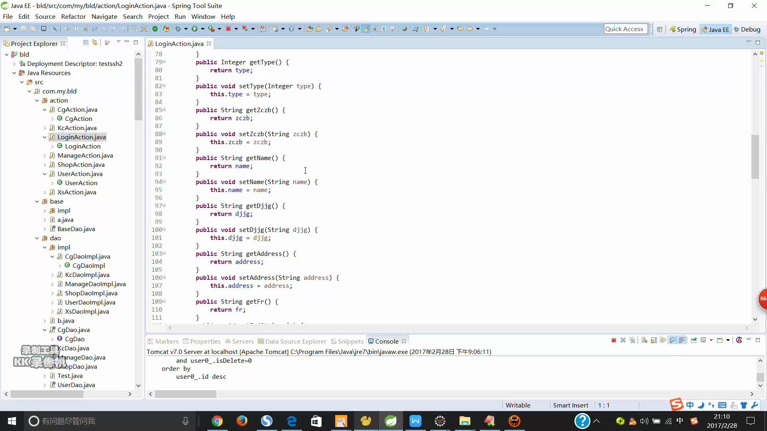The height and width of the screenshot is (431, 767).
Task: Save all open editor files
Action: point(33,29)
